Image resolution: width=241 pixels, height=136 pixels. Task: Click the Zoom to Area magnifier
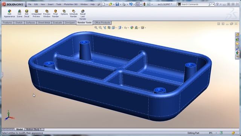101,28
